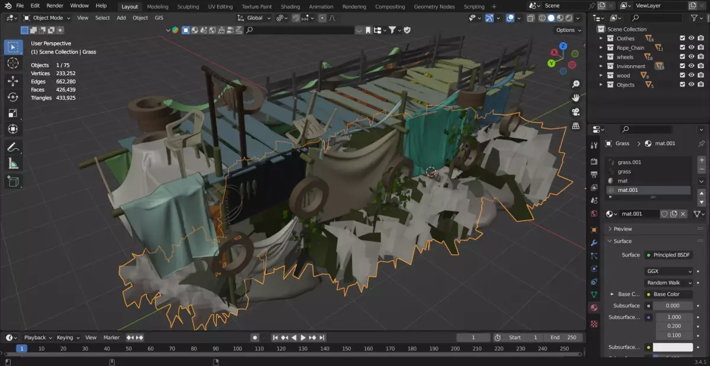Toggle viewport gizmos display

(x=490, y=18)
